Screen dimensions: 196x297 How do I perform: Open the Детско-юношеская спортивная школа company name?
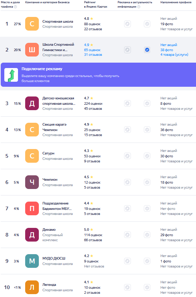[x=59, y=101]
